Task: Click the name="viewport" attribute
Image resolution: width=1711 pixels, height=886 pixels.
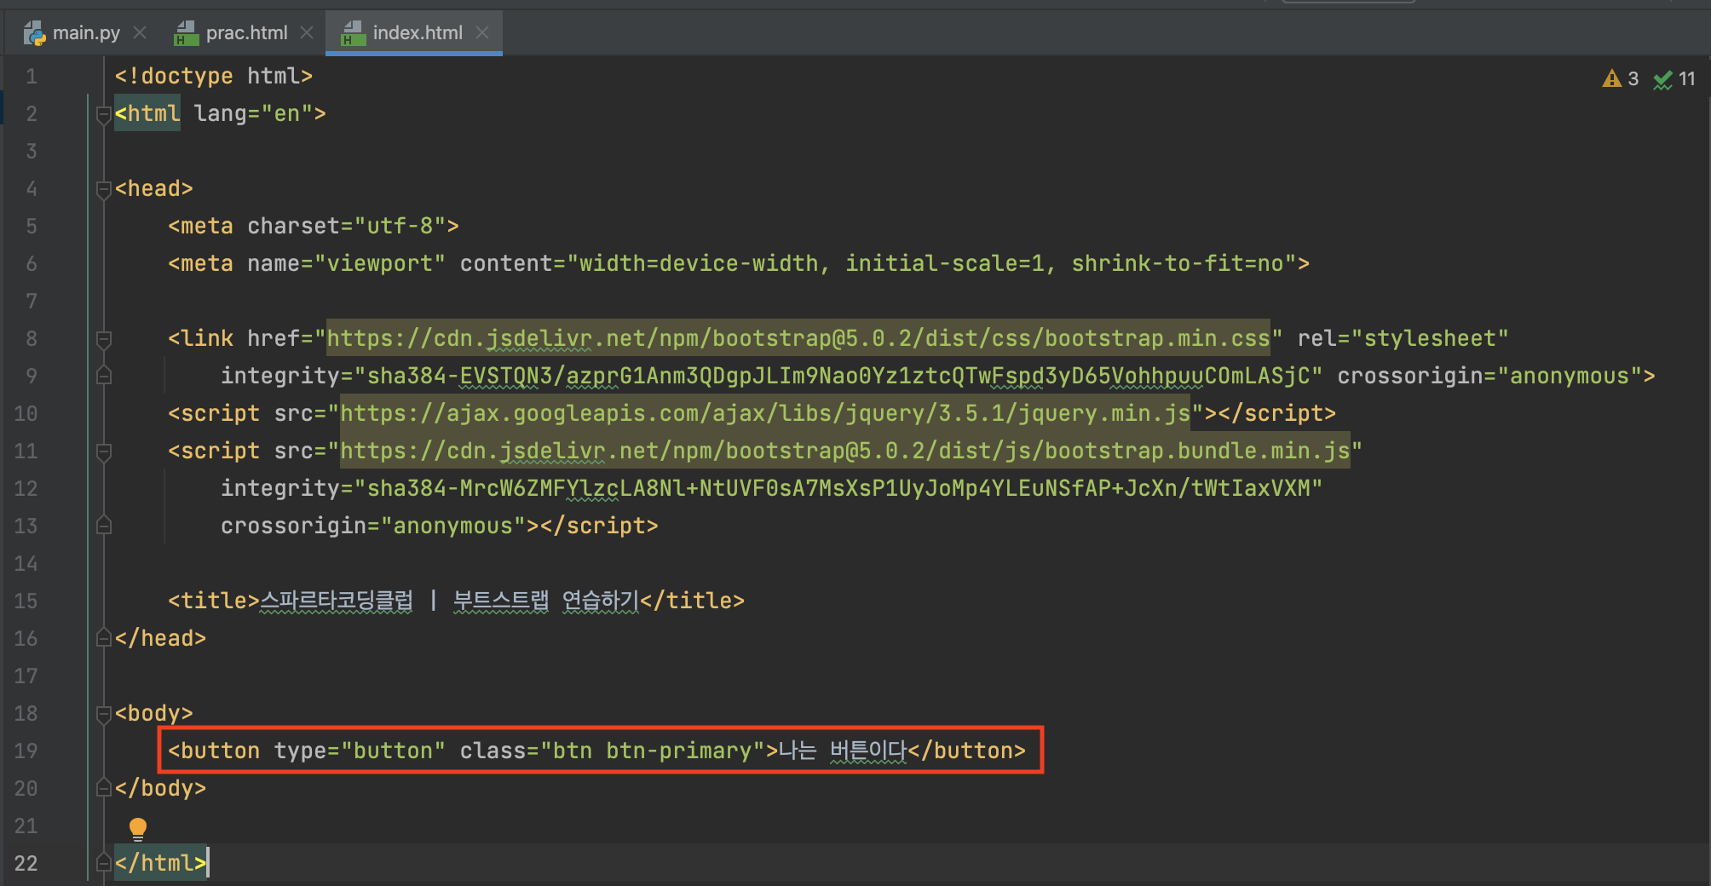Action: click(x=347, y=263)
